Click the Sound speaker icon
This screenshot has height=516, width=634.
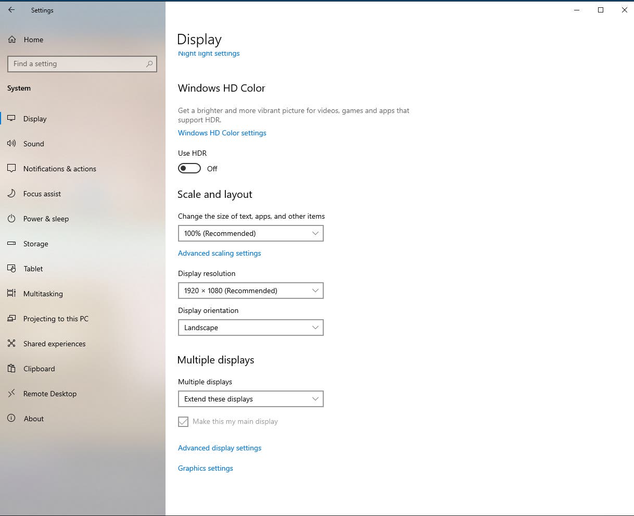(x=11, y=144)
